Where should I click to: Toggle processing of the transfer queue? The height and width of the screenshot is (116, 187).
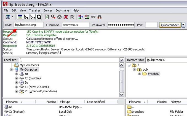click(x=53, y=17)
